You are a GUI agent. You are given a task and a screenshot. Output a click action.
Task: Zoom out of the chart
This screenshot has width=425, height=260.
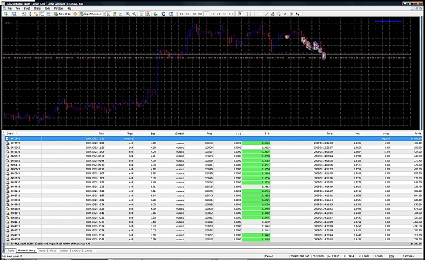point(134,14)
